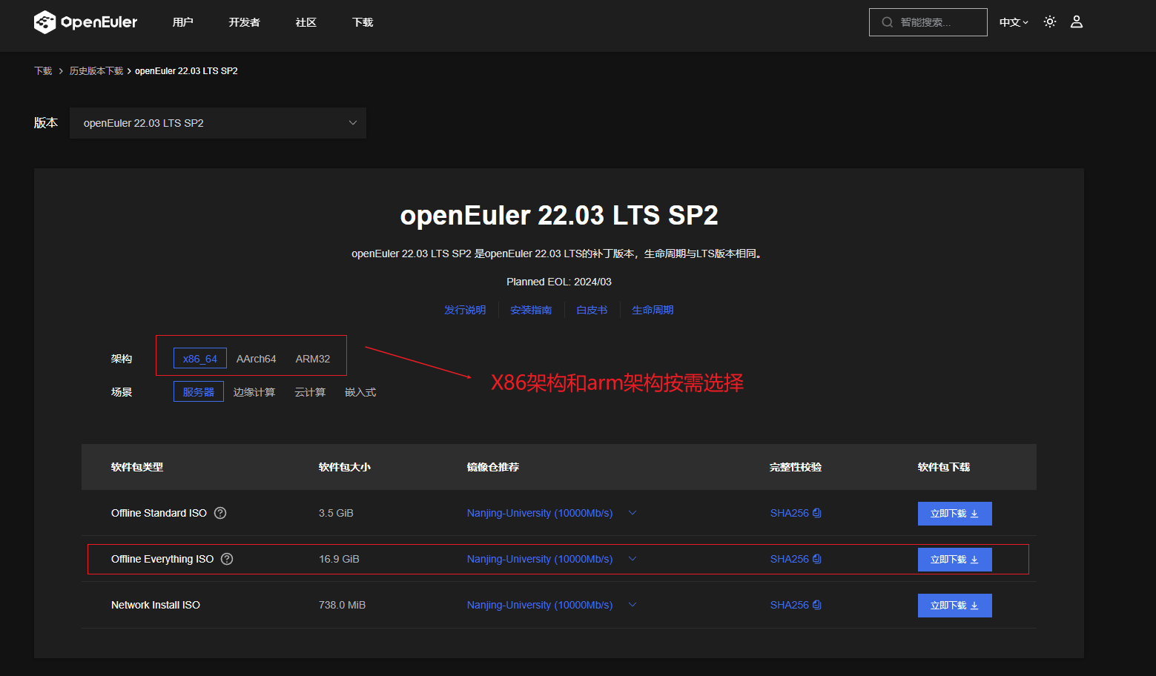
Task: Click SHA256 link for Network Install ISO
Action: pos(790,605)
